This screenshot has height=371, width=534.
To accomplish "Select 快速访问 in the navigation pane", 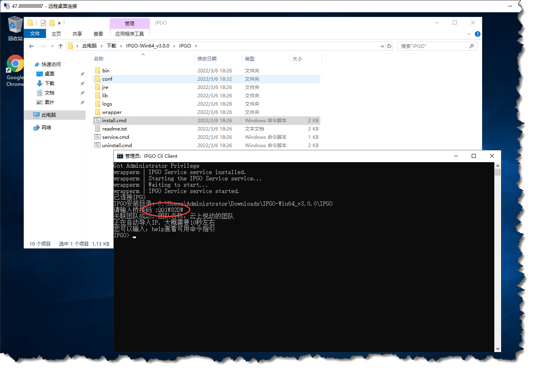I will (x=51, y=64).
